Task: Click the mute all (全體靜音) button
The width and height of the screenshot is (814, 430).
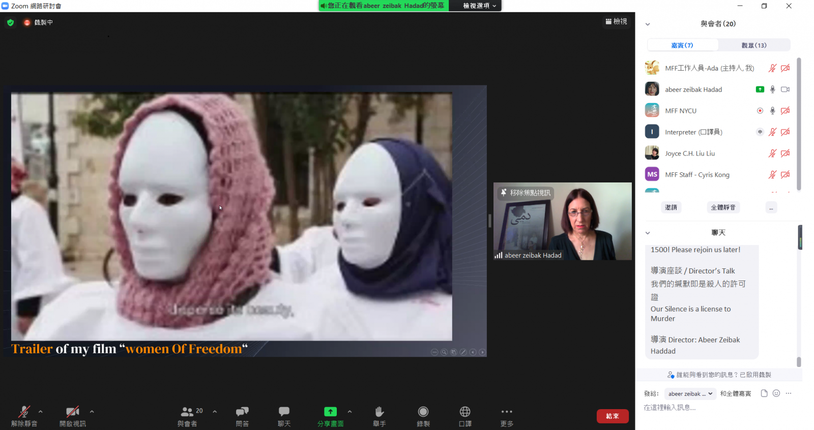Action: (723, 207)
